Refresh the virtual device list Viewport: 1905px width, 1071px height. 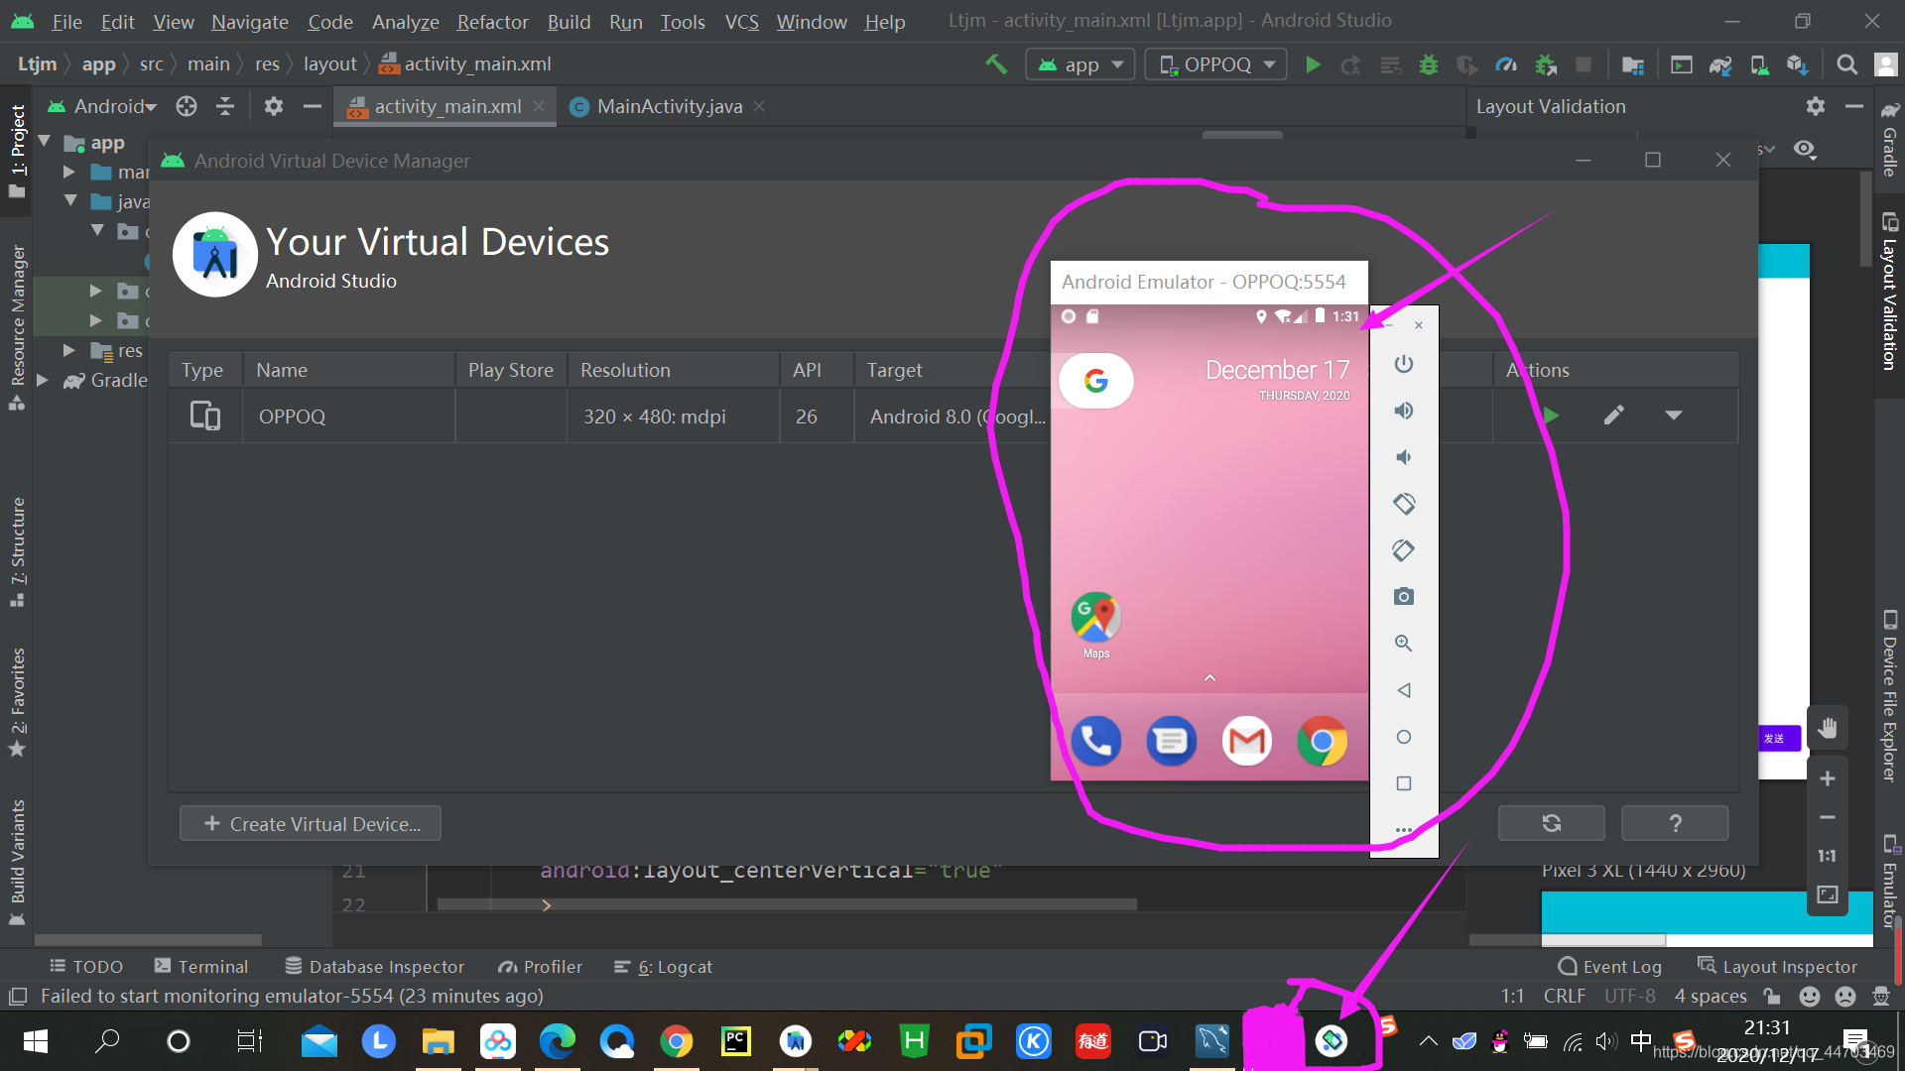(1552, 823)
